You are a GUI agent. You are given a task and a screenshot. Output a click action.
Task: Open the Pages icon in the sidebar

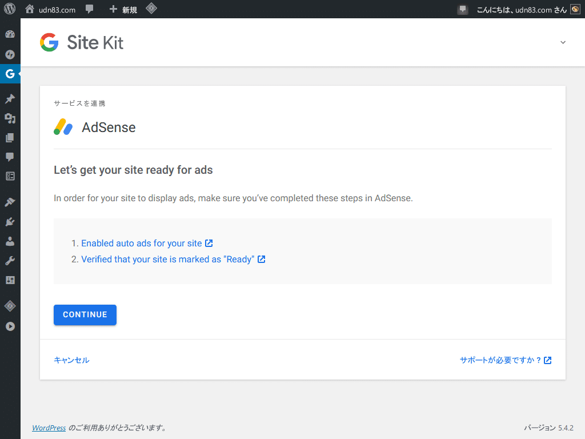10,138
